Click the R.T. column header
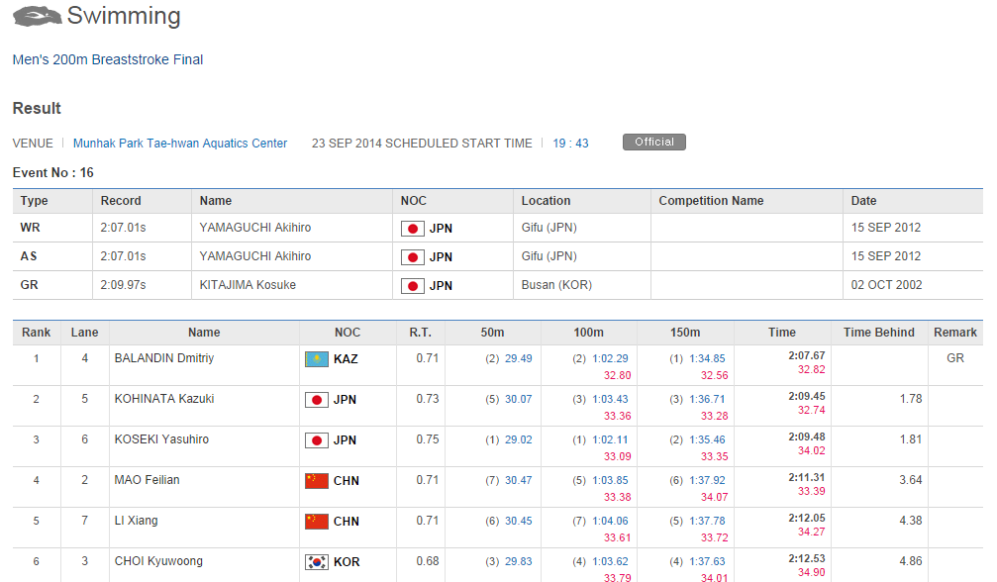This screenshot has height=582, width=997. point(421,333)
